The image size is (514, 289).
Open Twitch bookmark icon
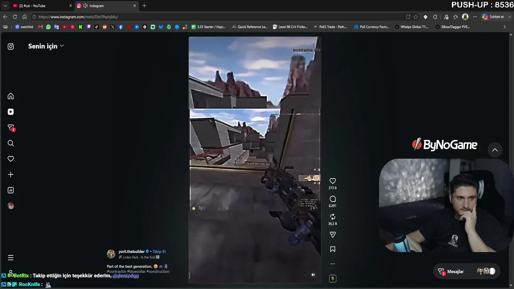point(89,27)
